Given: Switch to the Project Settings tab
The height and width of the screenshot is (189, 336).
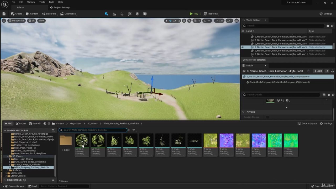Looking at the screenshot, I should tap(60, 7).
